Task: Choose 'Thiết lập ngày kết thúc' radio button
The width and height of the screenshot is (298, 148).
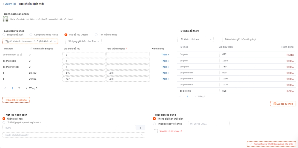Action: tap(154, 124)
